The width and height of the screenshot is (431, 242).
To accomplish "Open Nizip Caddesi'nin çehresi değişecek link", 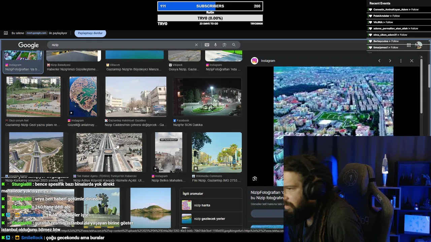I will tap(136, 125).
